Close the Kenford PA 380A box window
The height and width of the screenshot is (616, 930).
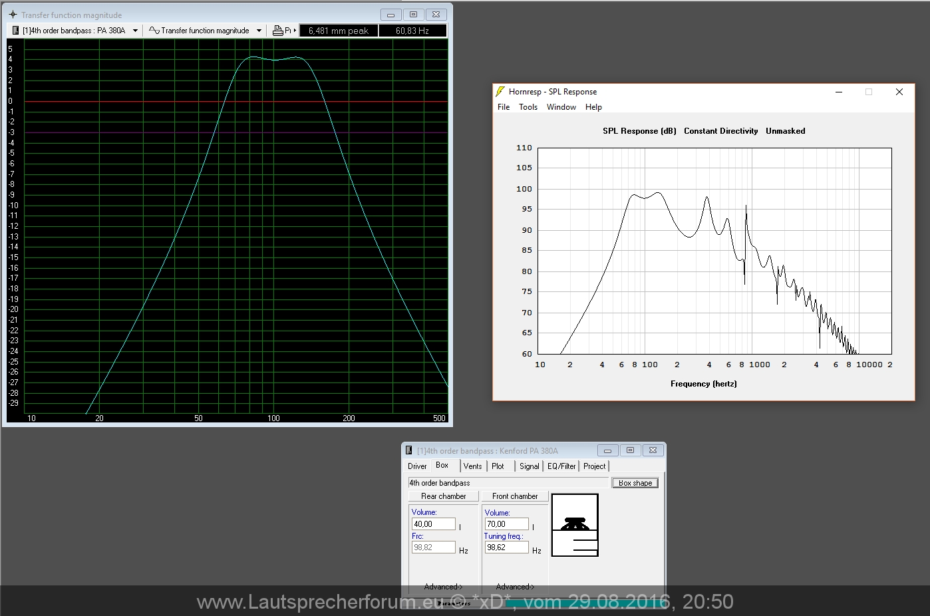(x=653, y=450)
